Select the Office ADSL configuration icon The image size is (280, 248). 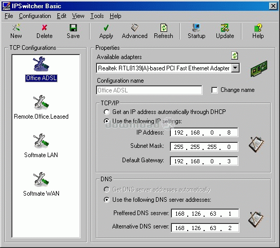[41, 64]
